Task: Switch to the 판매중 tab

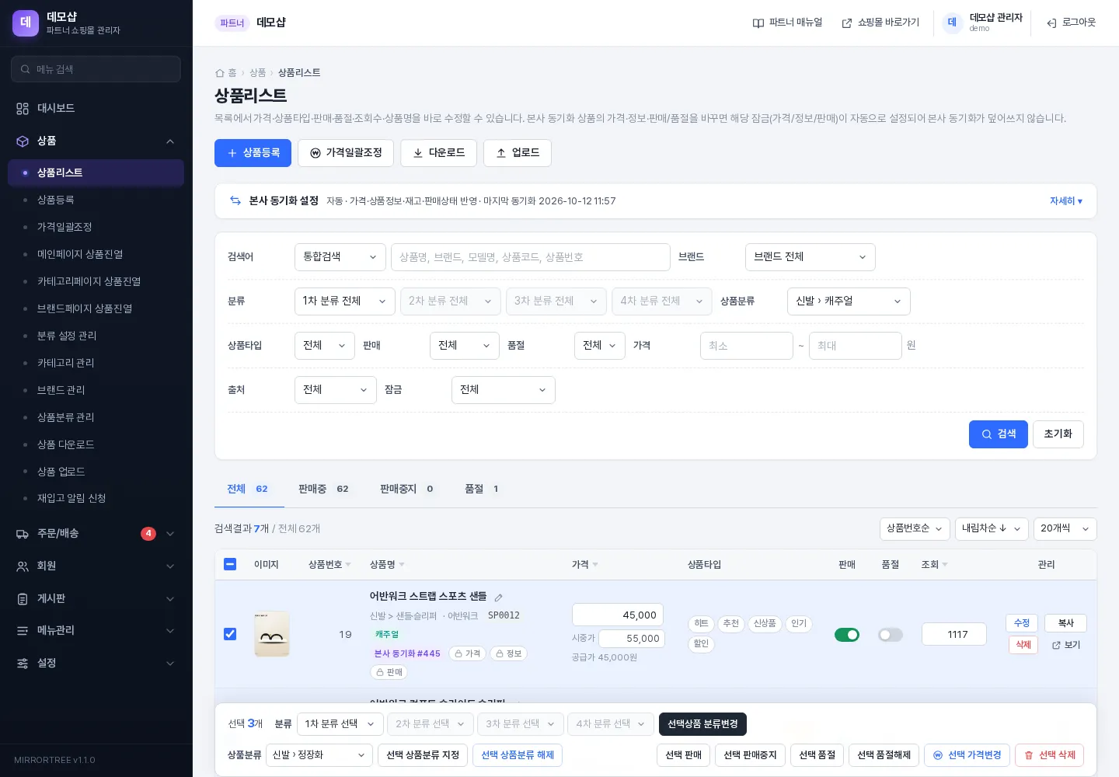Action: [323, 489]
